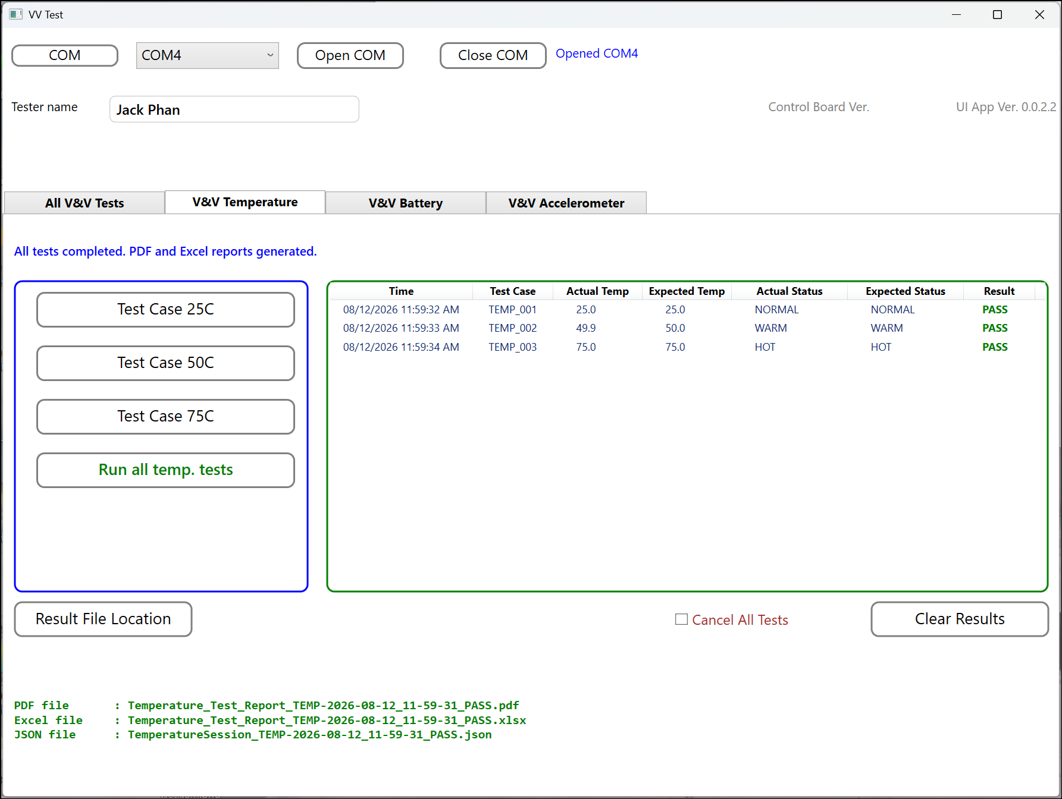This screenshot has height=799, width=1062.
Task: Click the Result column header
Action: coord(1000,291)
